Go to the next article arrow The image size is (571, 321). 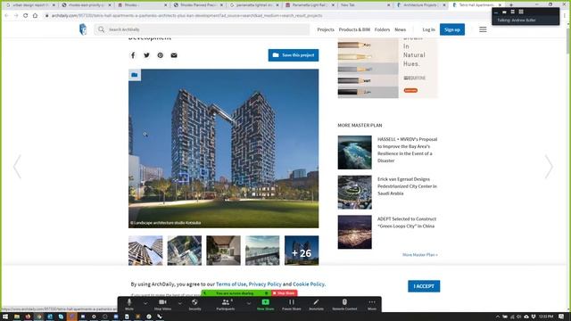point(549,167)
